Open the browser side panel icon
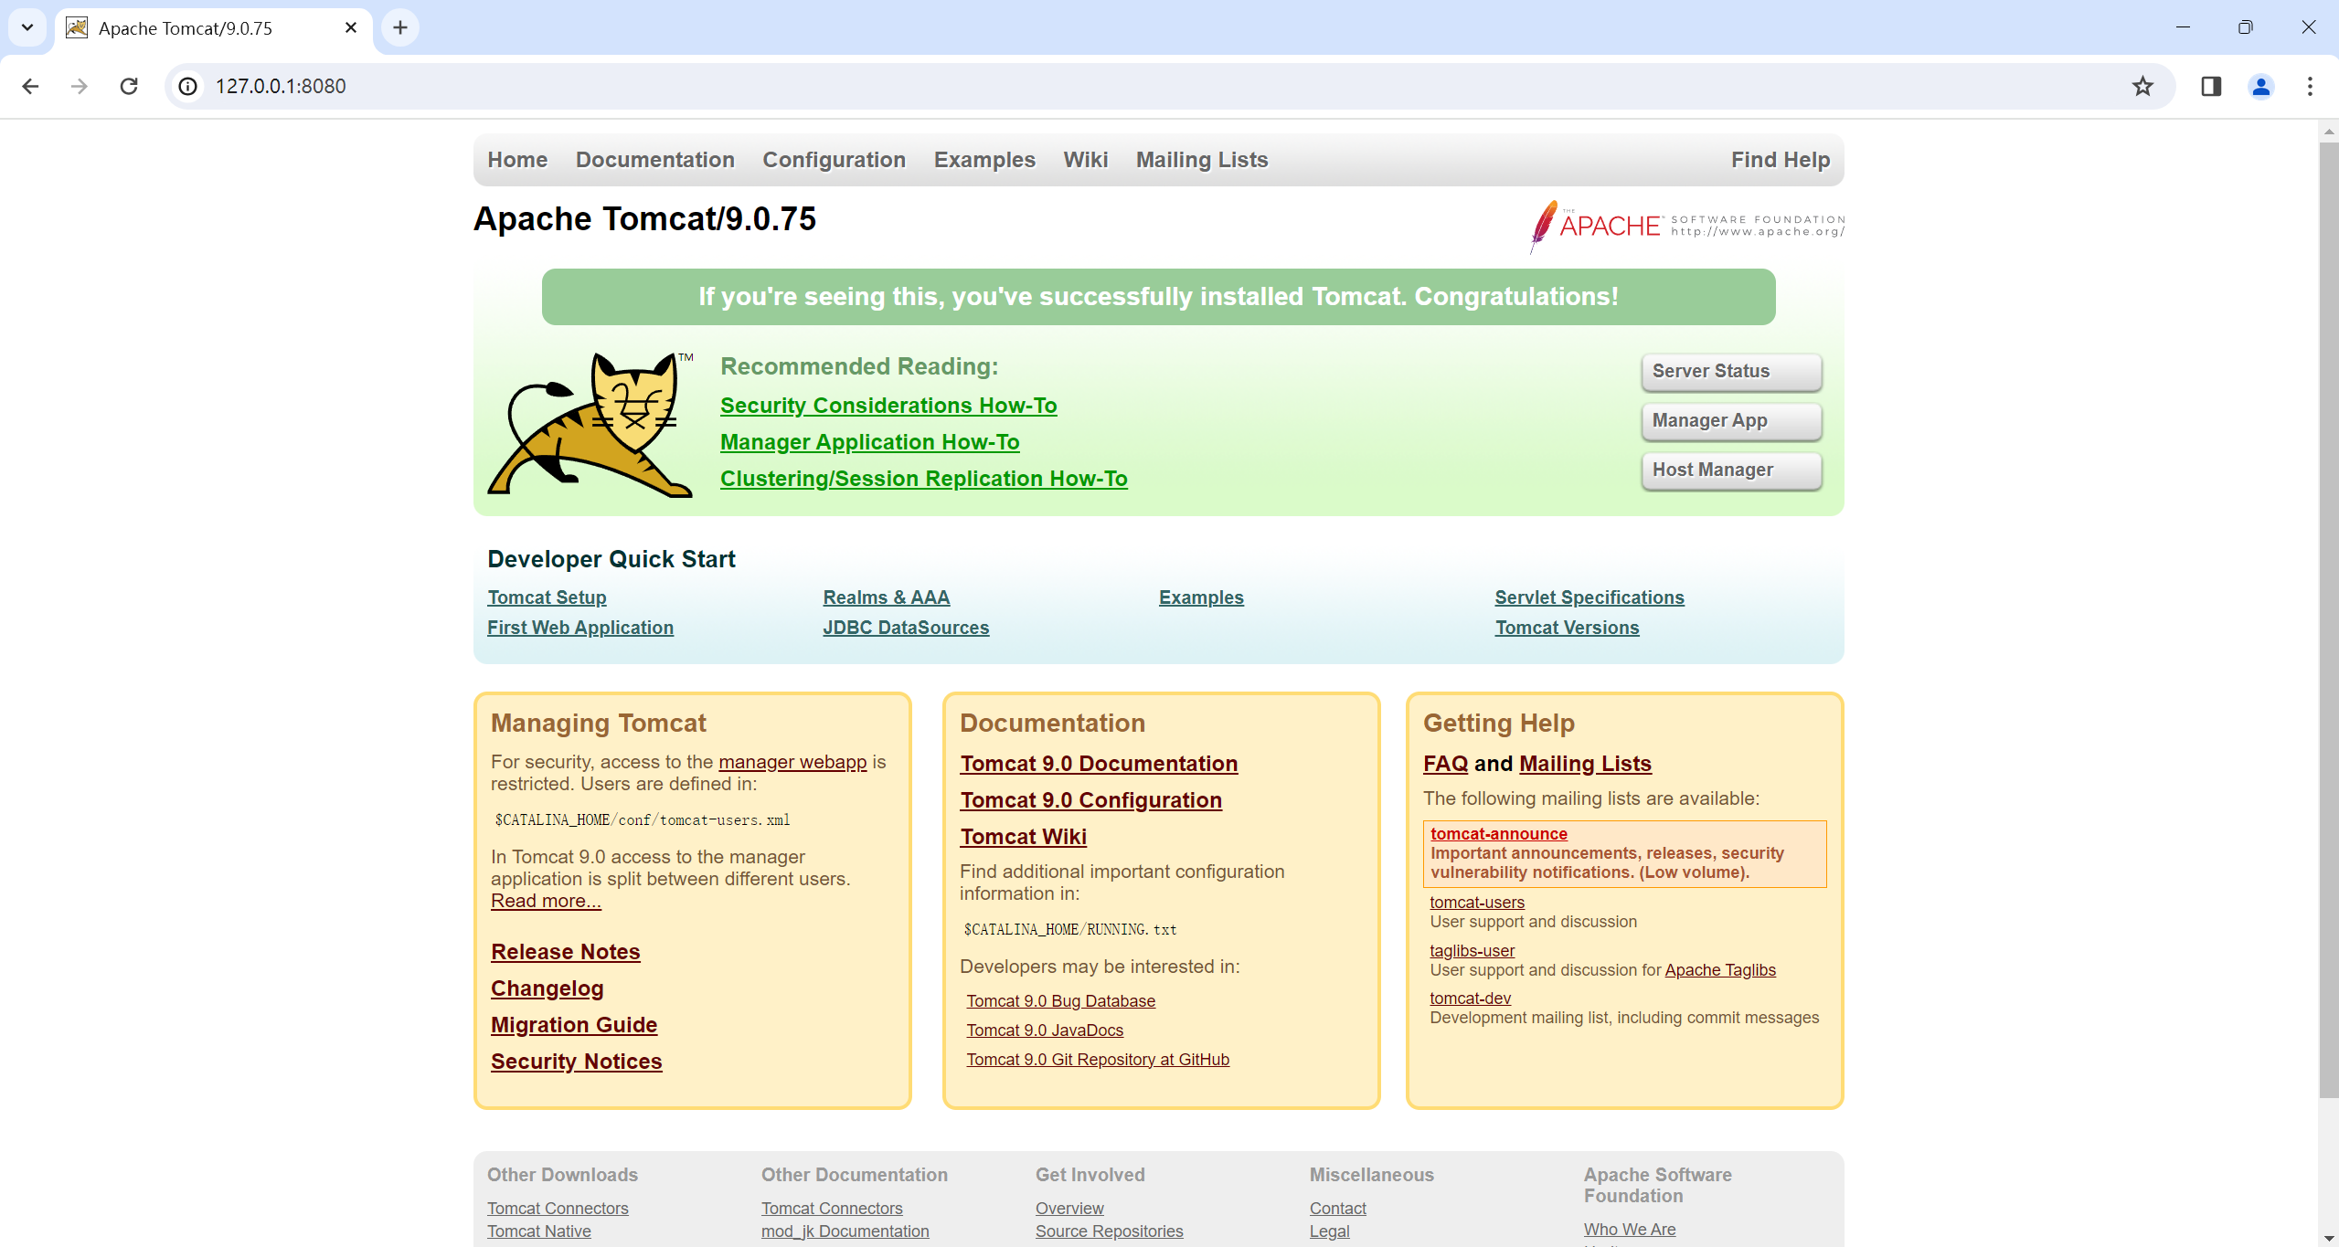Viewport: 2339px width, 1247px height. [2211, 86]
